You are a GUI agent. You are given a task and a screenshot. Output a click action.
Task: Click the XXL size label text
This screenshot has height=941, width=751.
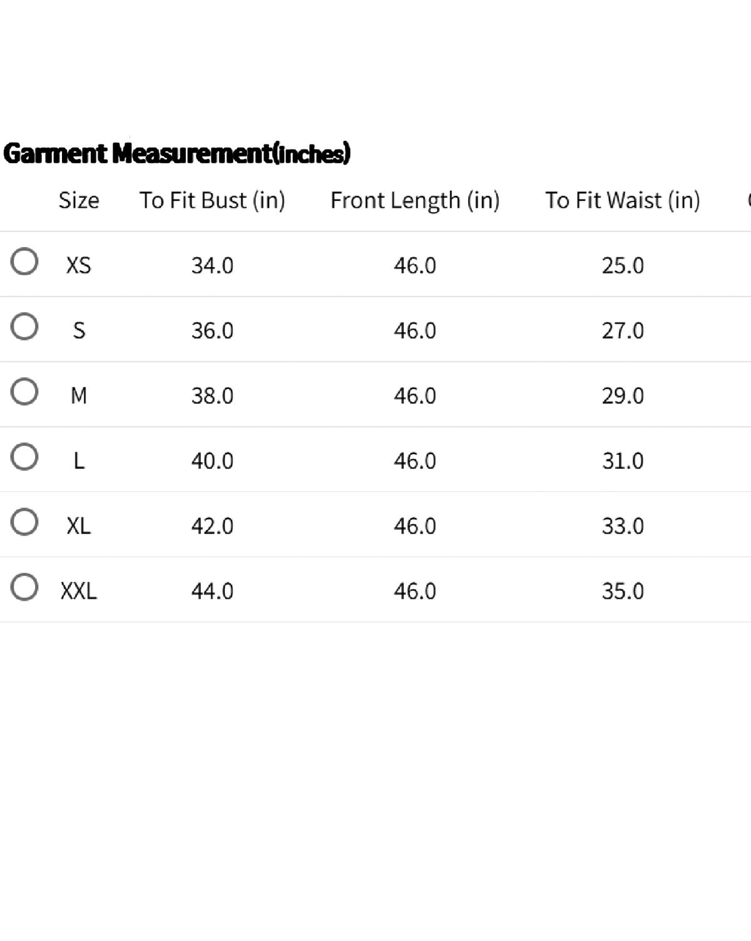(79, 591)
